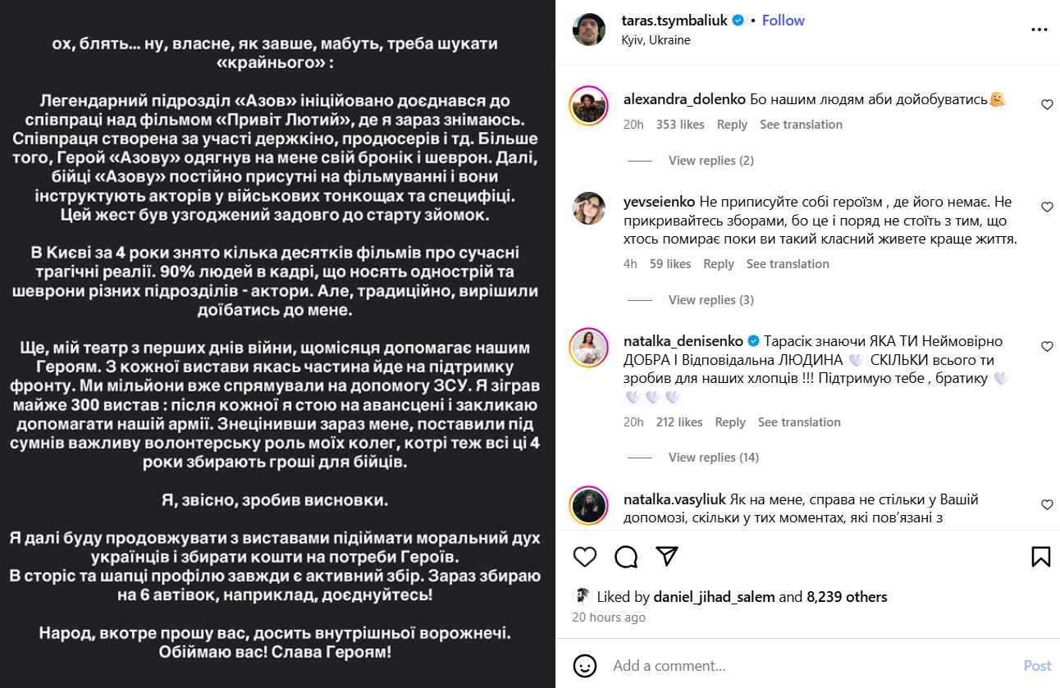Open Kyiv, Ukraine location link

(656, 39)
